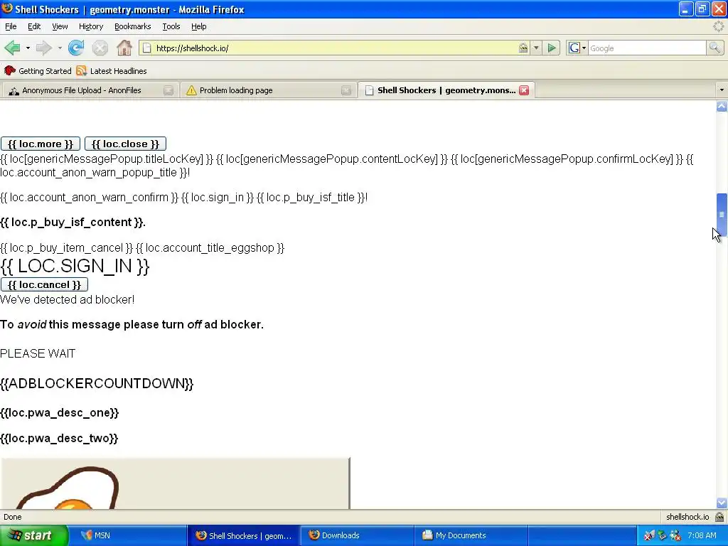Reload the current page
Image resolution: width=728 pixels, height=546 pixels.
[x=76, y=48]
